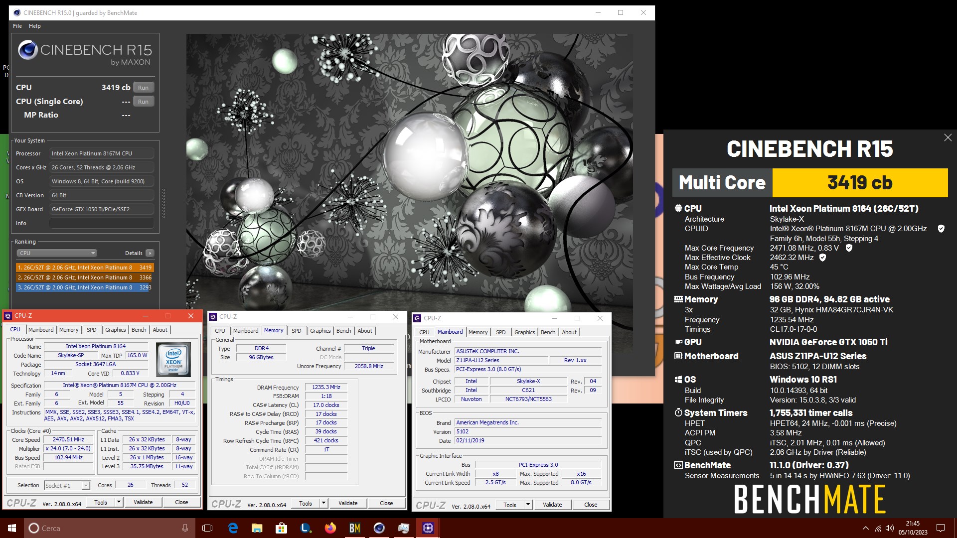Open Graphics tab in Mainboard CPU-Z window
The width and height of the screenshot is (957, 538).
pyautogui.click(x=524, y=332)
